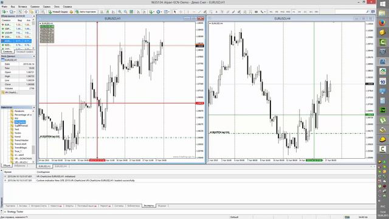Image resolution: width=389 pixels, height=219 pixels.
Task: Open the Periods dropdown arrow
Action: point(161,12)
